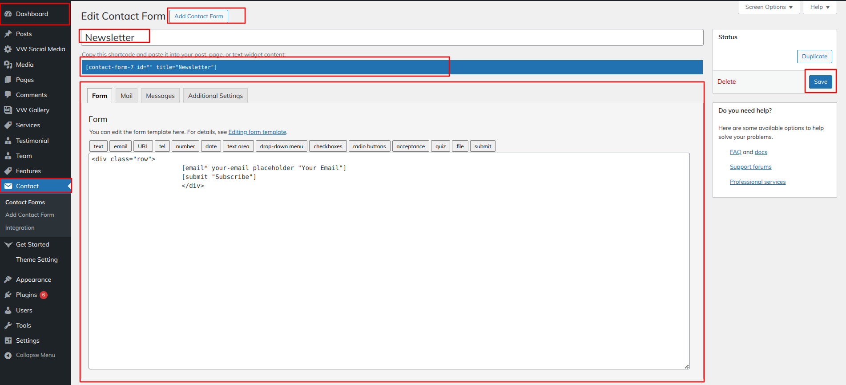Viewport: 846px width, 385px height.
Task: Insert a drop-down menu form tag
Action: [x=281, y=146]
